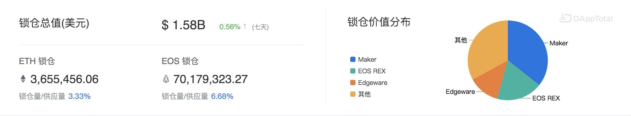
Task: Toggle EOS REX legend entry
Action: (368, 71)
